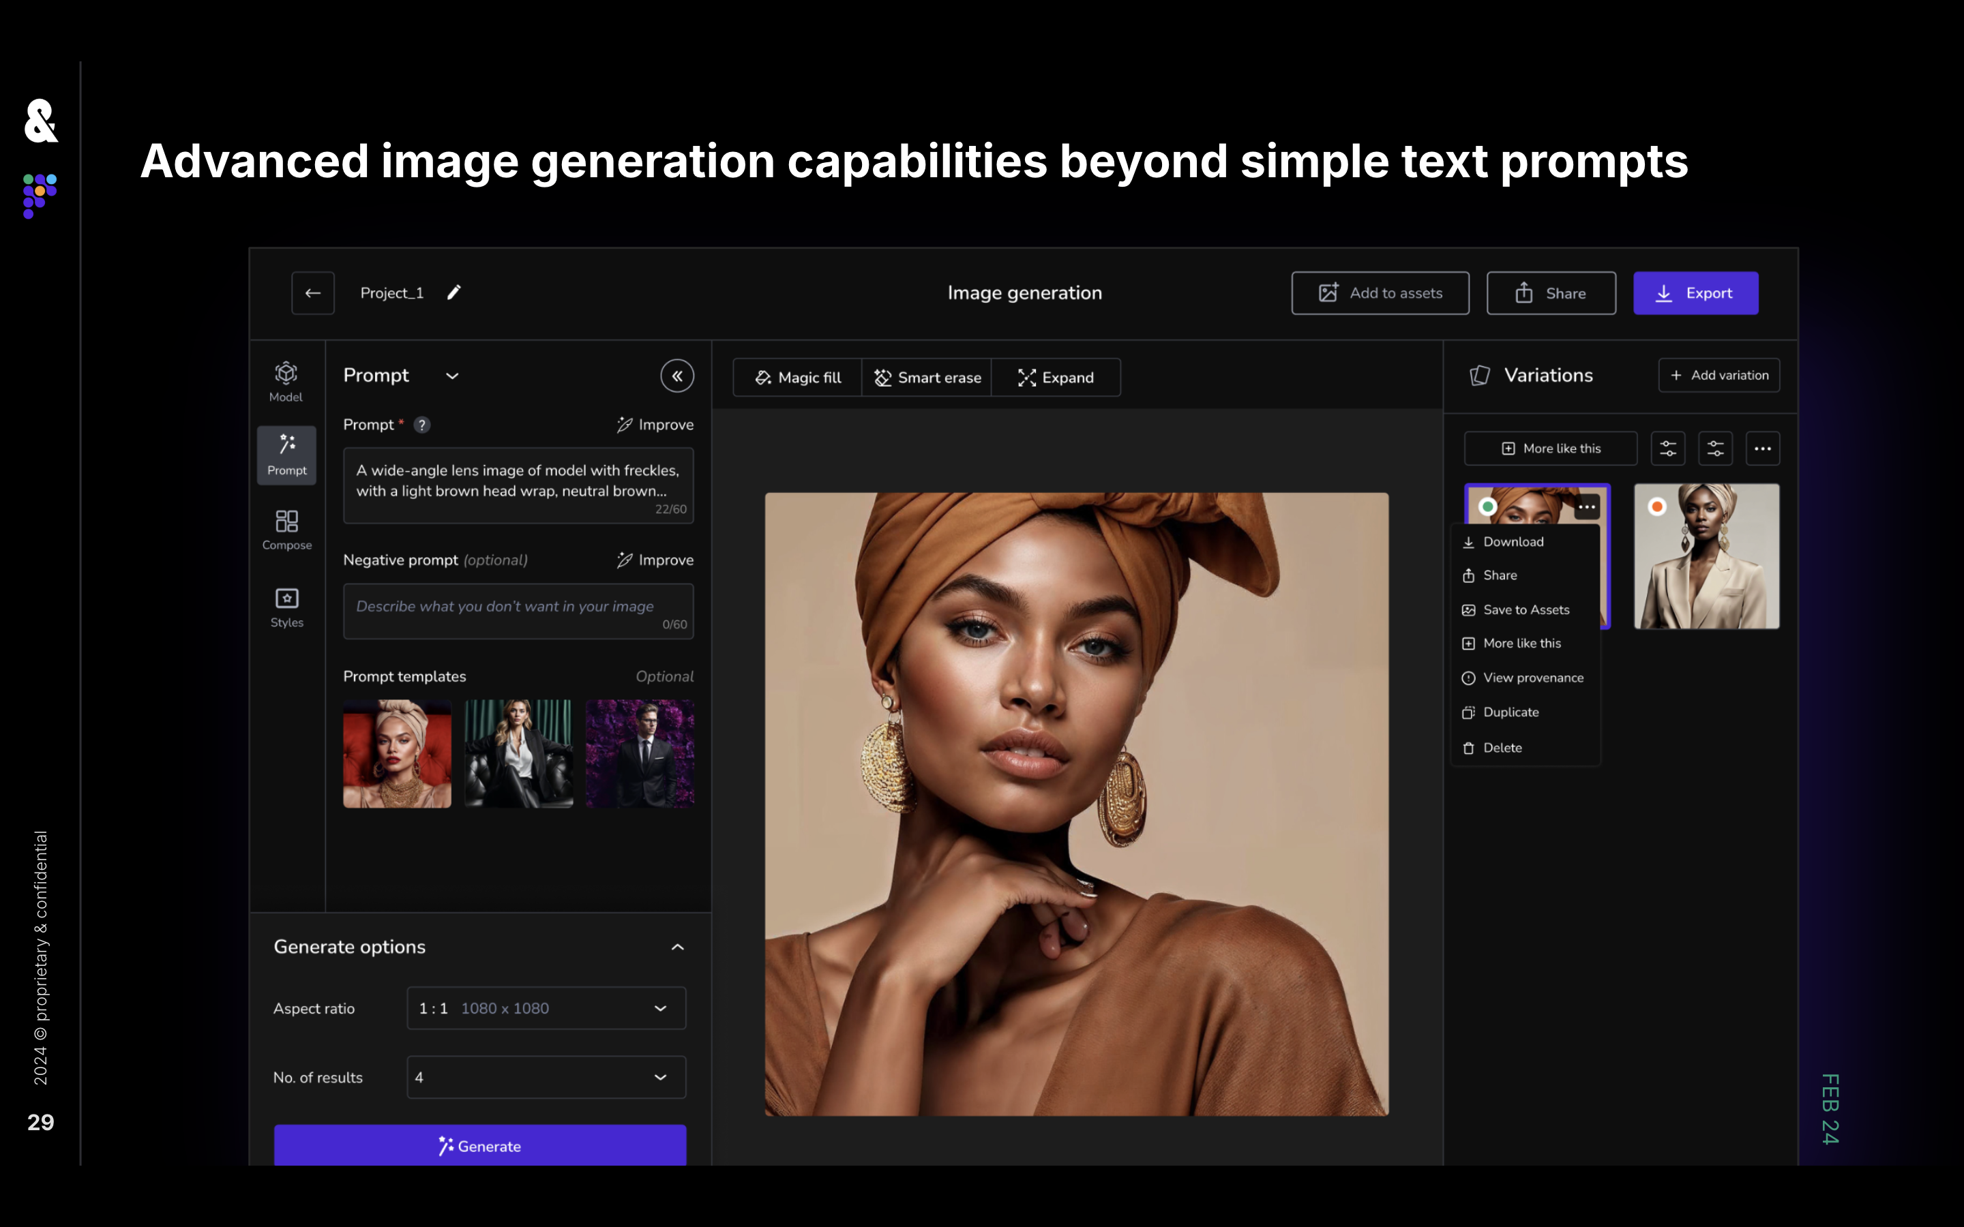
Task: Select the Prompt tab in sidebar
Action: [286, 455]
